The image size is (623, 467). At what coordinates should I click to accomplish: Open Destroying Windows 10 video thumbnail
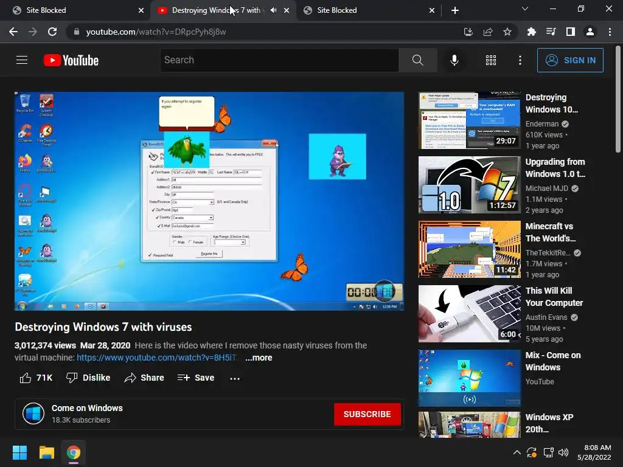469,120
